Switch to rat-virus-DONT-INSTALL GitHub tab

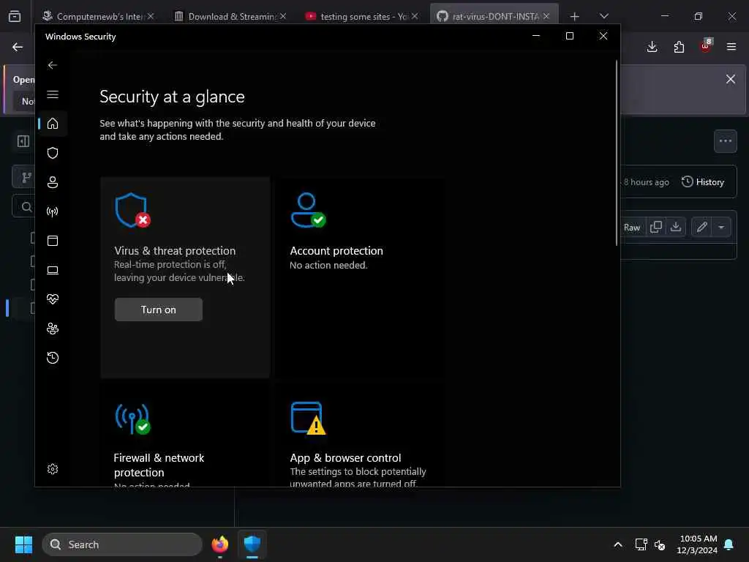click(x=494, y=16)
